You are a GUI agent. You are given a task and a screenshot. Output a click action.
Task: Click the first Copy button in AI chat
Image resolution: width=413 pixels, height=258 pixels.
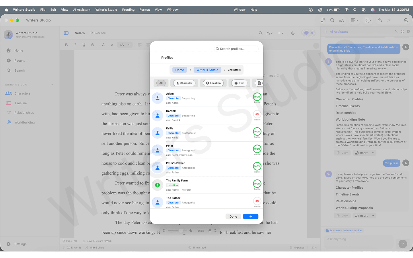[x=342, y=153]
